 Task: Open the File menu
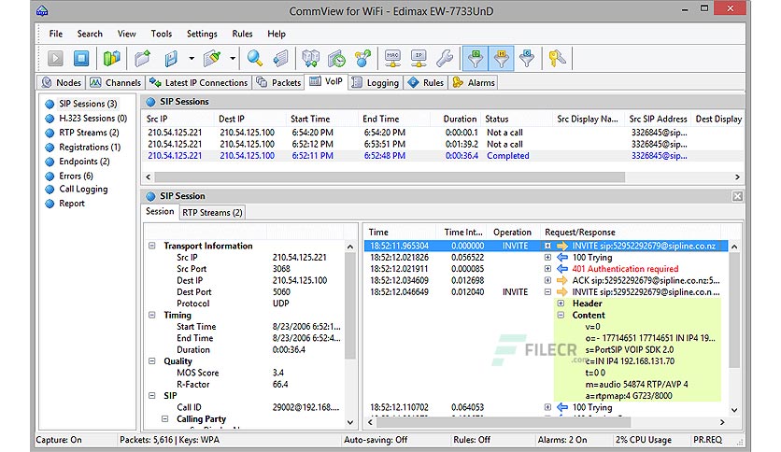pos(56,34)
